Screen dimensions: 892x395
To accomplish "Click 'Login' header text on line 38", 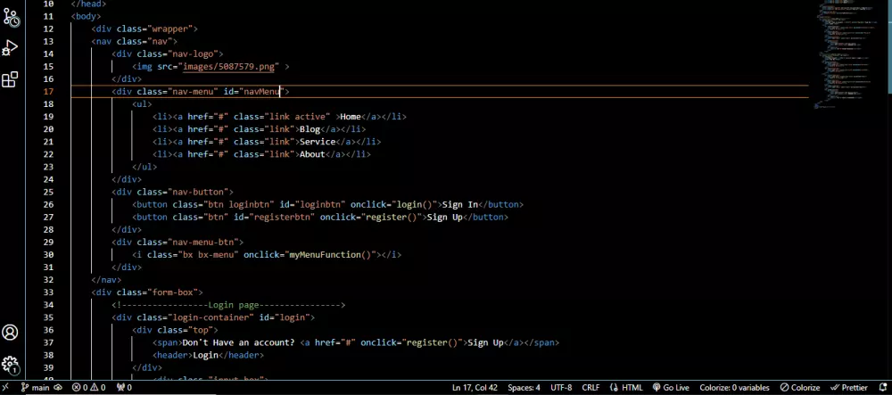I will [x=206, y=355].
